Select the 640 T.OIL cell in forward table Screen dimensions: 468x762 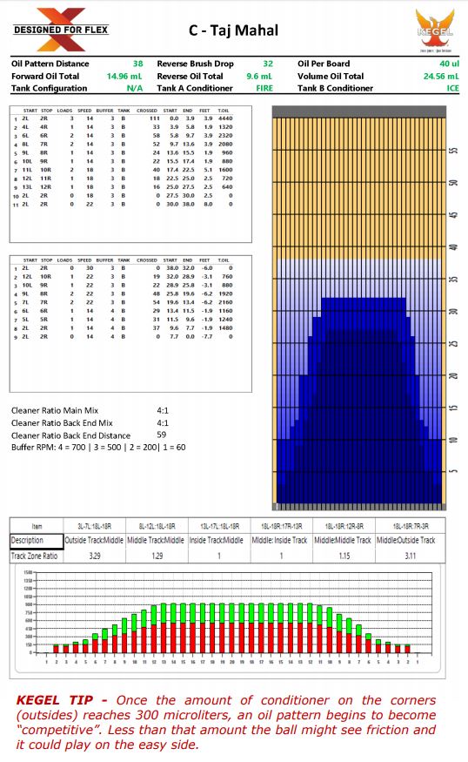pos(227,187)
